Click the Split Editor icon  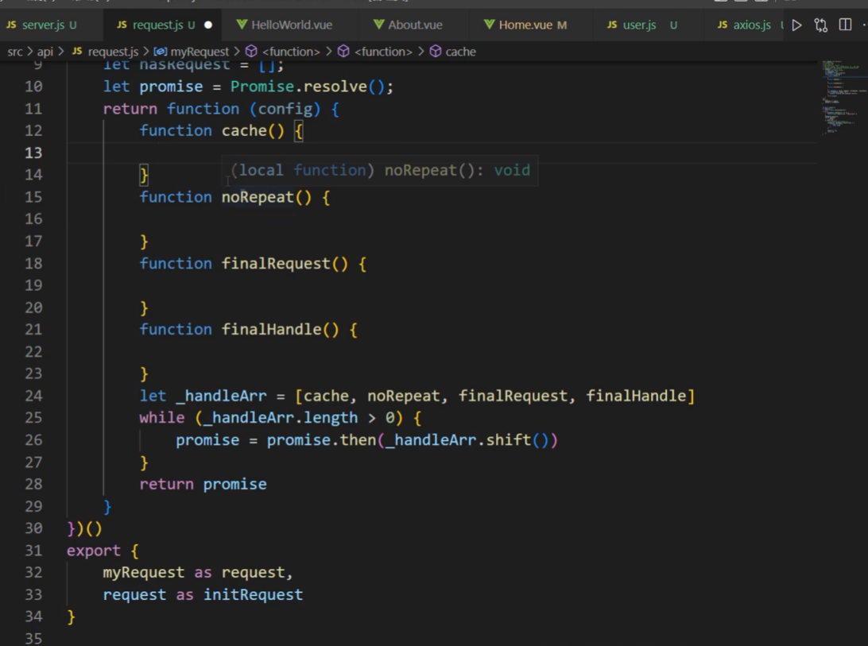point(845,25)
